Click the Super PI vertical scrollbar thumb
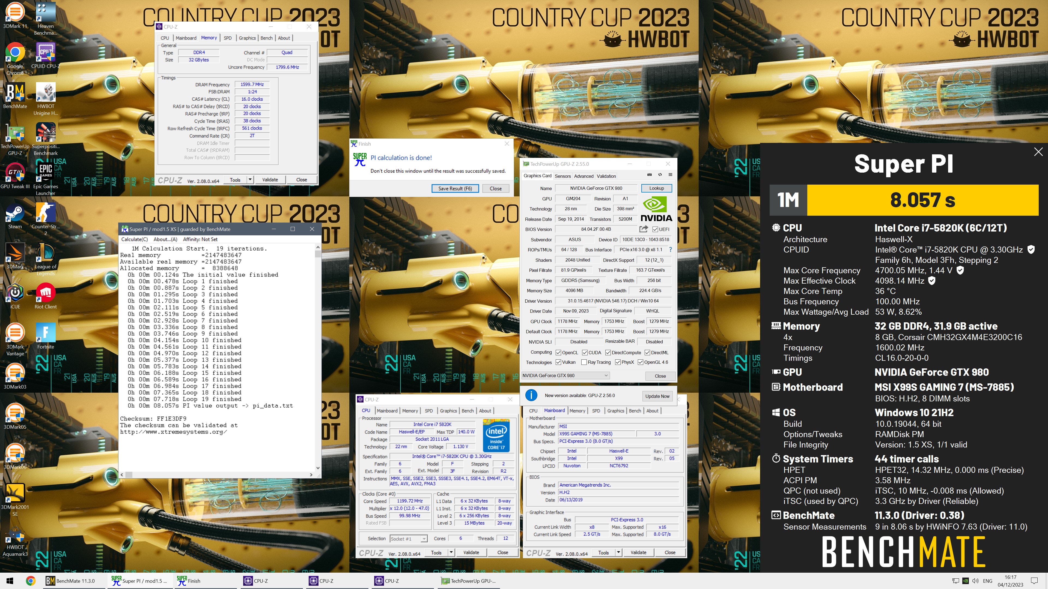The height and width of the screenshot is (589, 1048). [x=318, y=254]
